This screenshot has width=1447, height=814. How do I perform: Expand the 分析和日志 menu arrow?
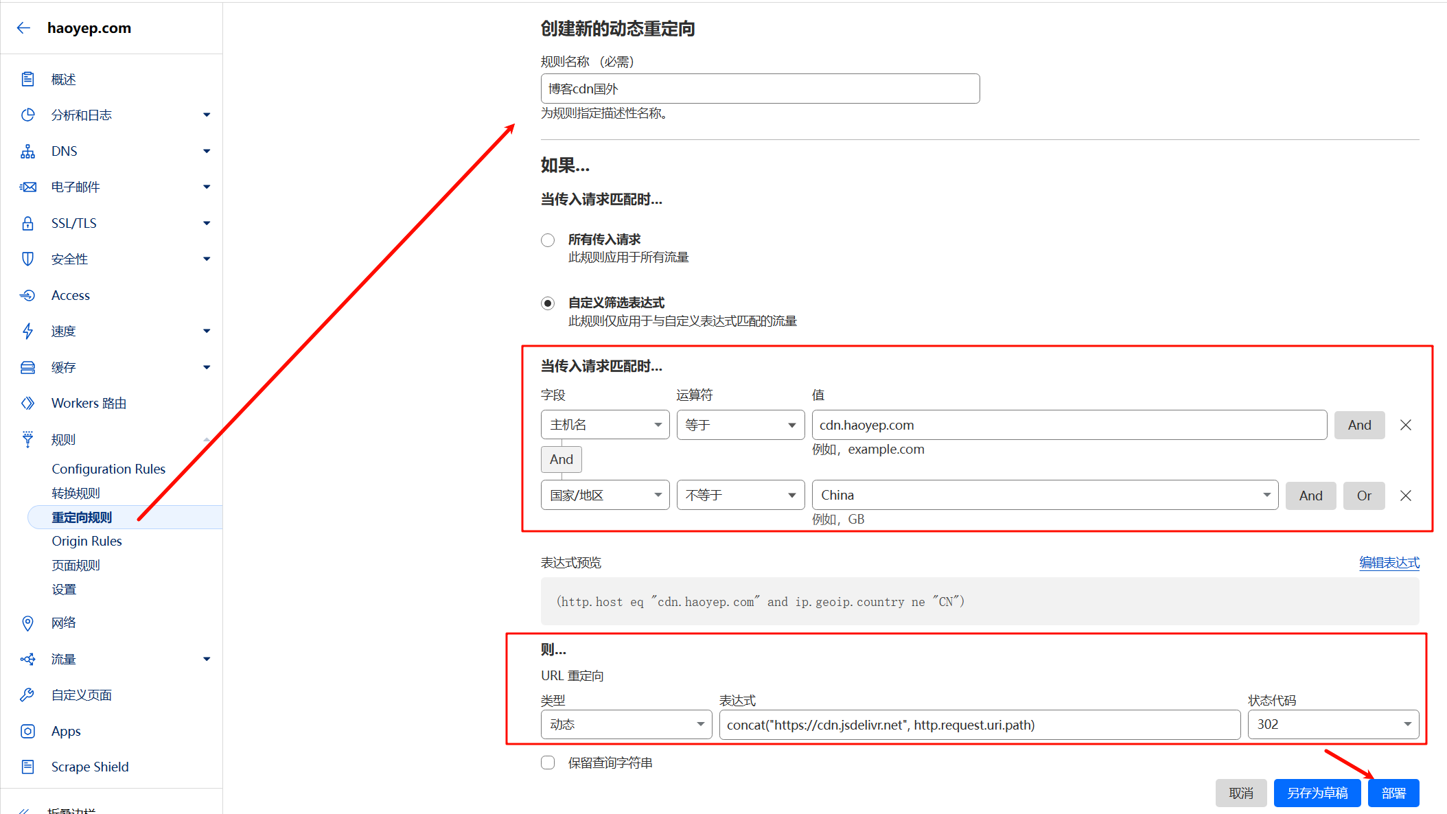(x=207, y=115)
